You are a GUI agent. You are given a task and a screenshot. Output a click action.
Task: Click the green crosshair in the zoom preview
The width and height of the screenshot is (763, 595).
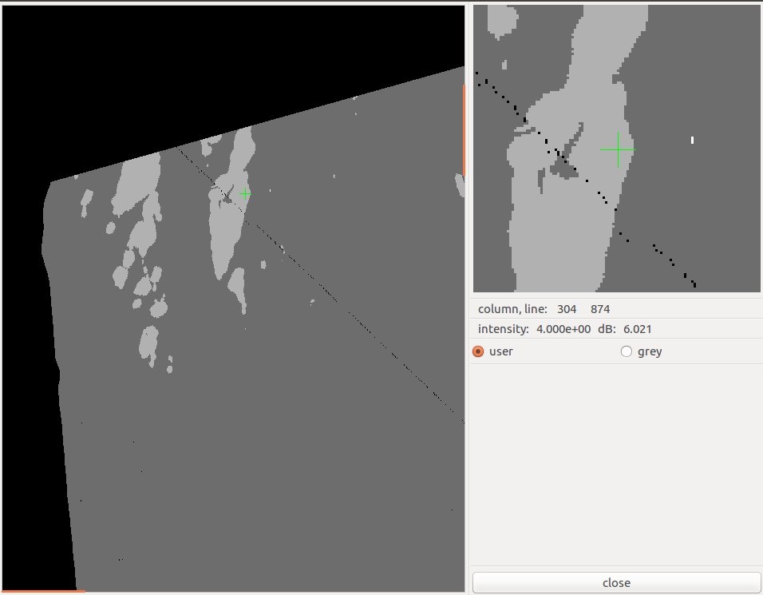(x=617, y=149)
